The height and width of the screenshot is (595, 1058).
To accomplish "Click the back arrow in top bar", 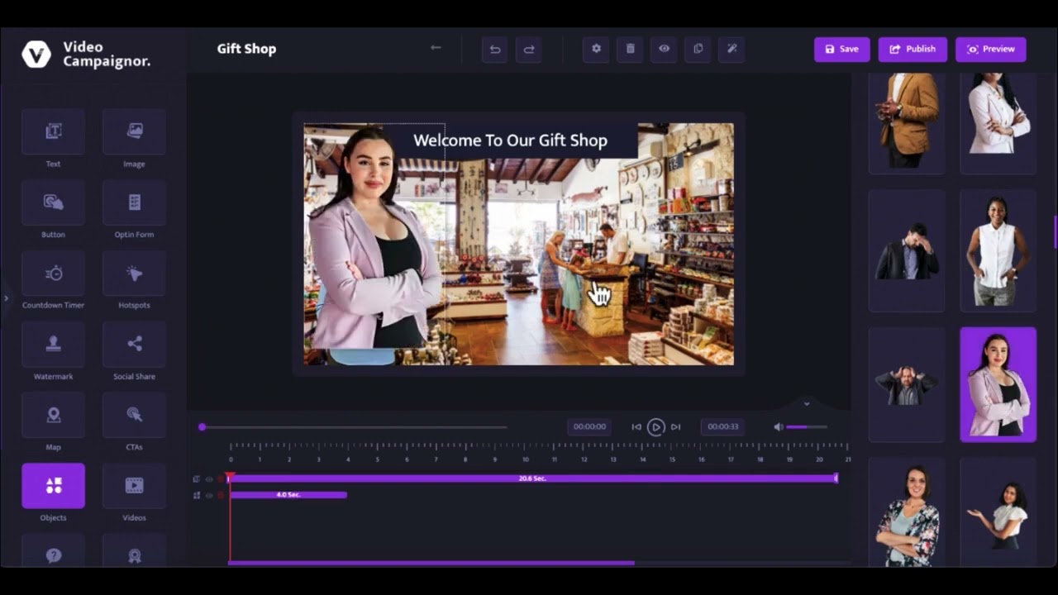I will 436,48.
